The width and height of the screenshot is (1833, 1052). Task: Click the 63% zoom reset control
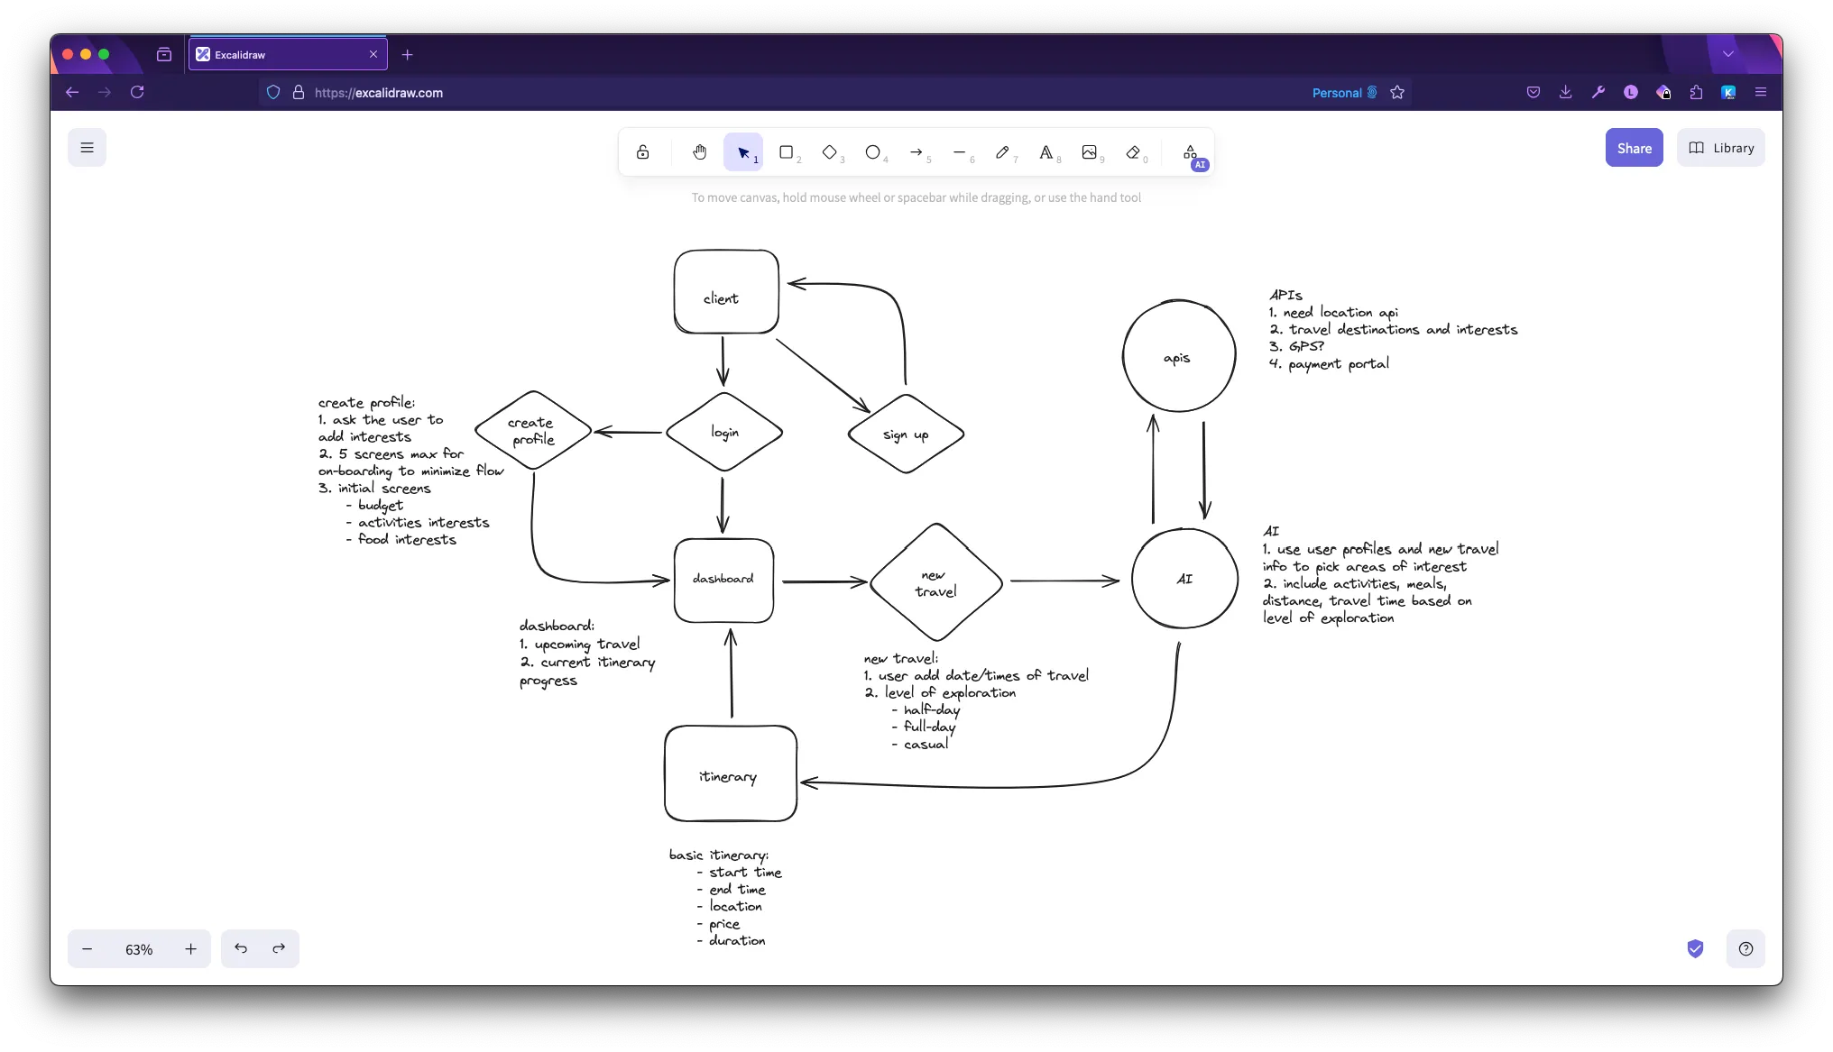(139, 948)
